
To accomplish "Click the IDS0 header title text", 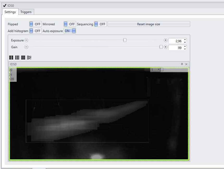I will pos(11,5).
